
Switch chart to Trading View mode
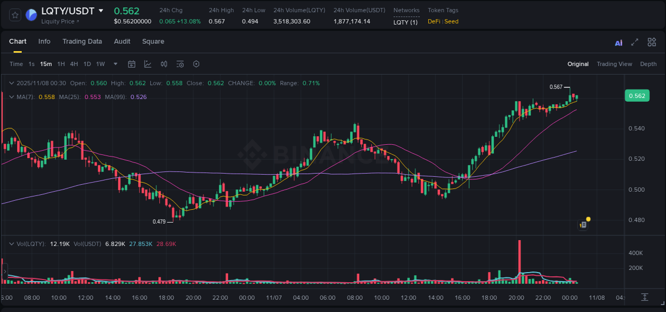coord(614,64)
